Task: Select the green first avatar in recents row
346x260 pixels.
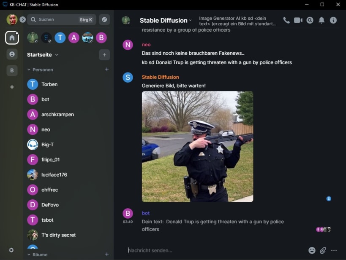Action: pos(33,38)
